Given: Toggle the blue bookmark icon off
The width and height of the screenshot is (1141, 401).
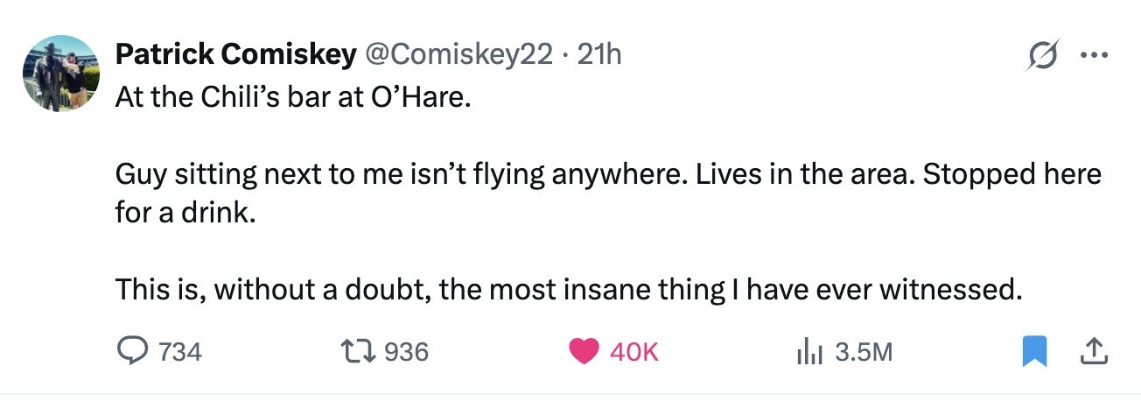Looking at the screenshot, I should 1035,352.
